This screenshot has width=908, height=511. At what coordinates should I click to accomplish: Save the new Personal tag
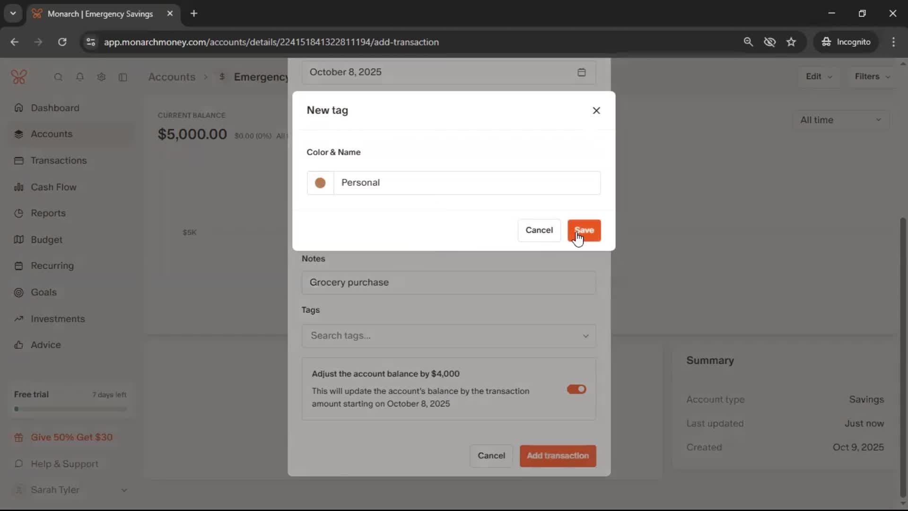pyautogui.click(x=584, y=230)
